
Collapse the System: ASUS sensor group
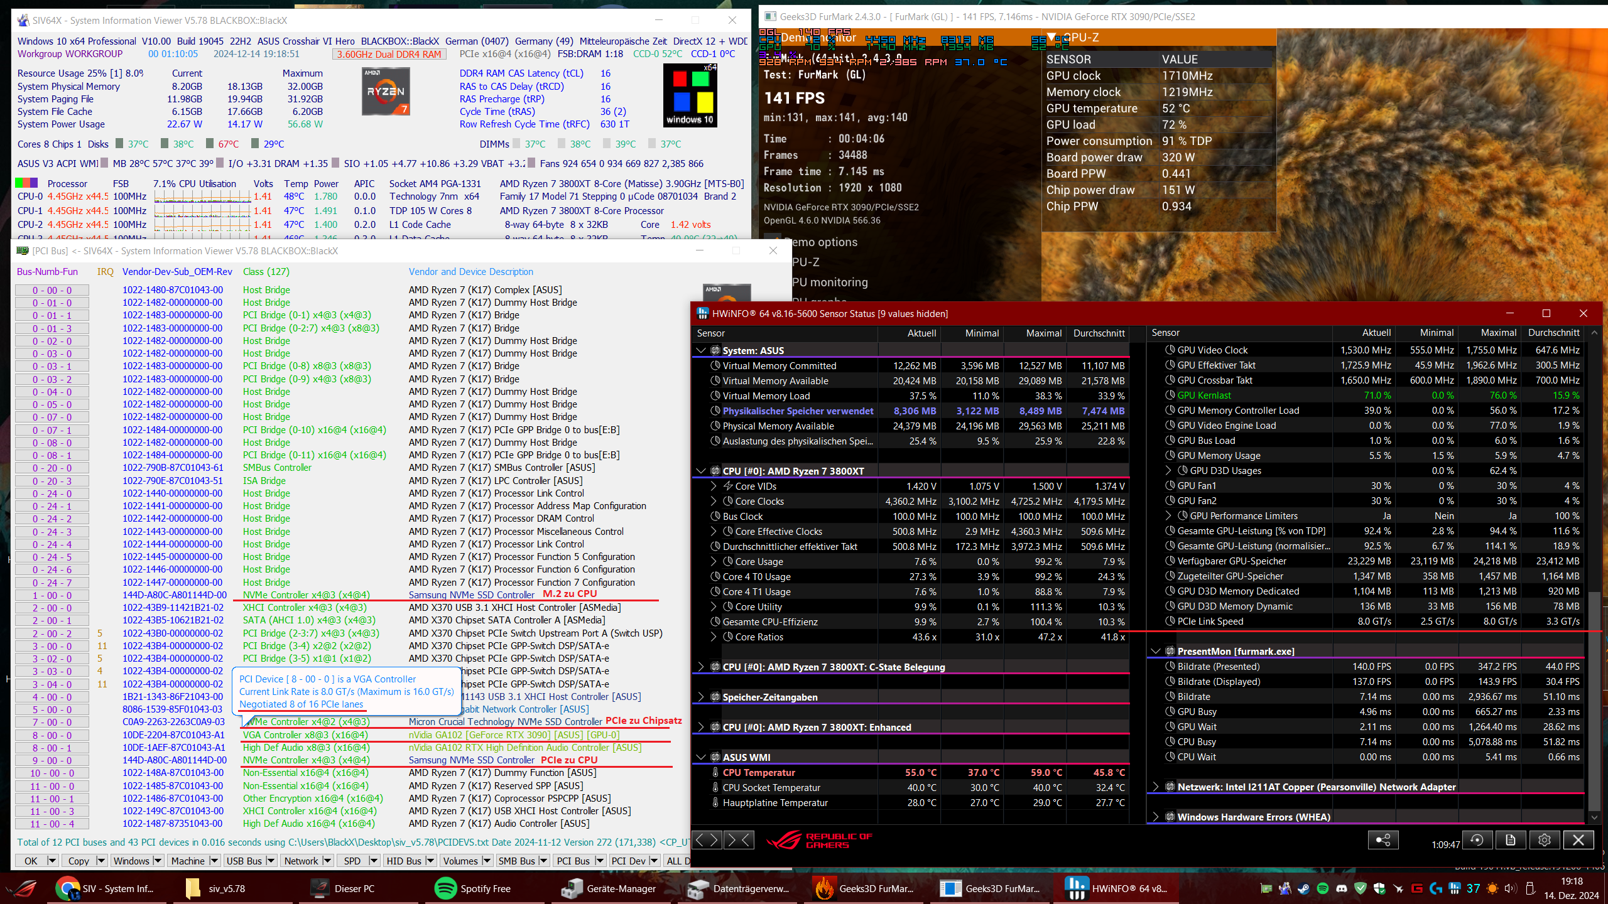(x=701, y=350)
